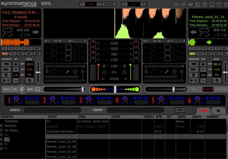Trigger cue point 1 on left deck

[x=5, y=48]
